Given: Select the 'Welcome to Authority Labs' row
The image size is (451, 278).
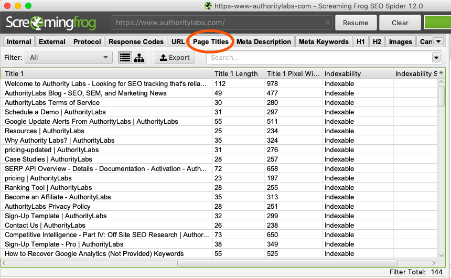Looking at the screenshot, I should click(219, 84).
